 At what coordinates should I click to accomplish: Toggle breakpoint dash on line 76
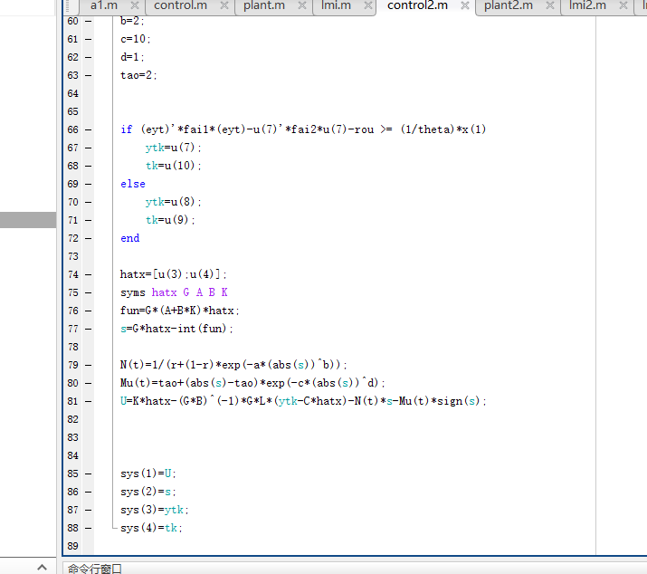89,311
